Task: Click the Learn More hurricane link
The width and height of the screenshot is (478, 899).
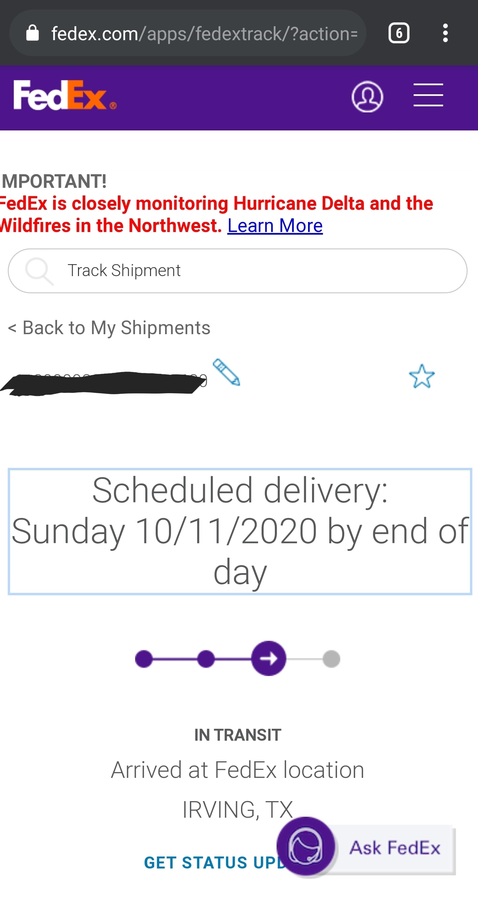Action: [x=275, y=225]
